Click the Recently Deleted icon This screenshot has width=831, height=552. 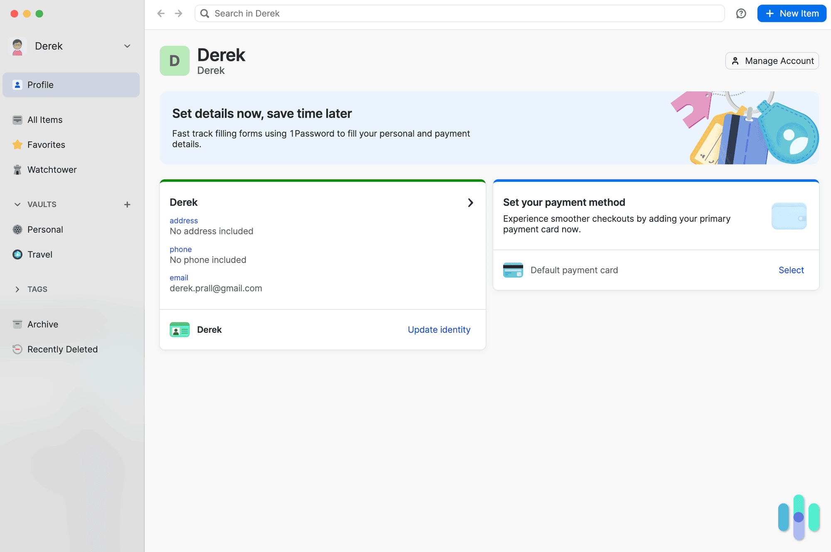[17, 349]
